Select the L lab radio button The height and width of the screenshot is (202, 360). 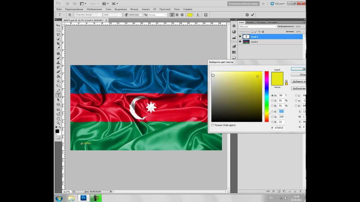(x=296, y=96)
